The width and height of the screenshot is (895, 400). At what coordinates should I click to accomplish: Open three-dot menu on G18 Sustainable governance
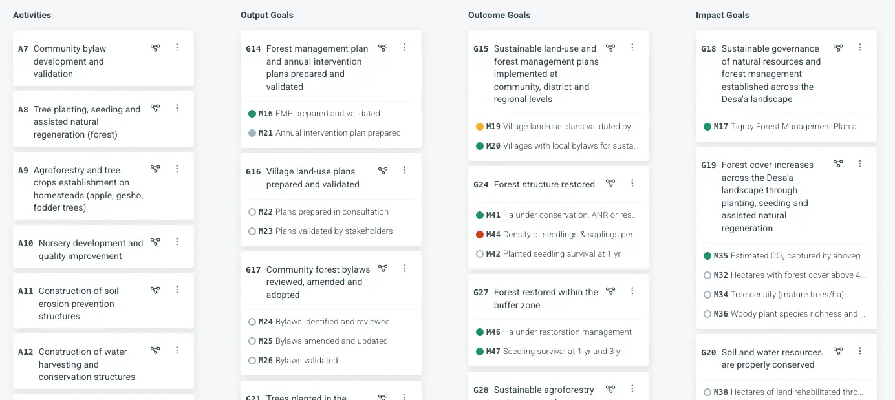(x=860, y=47)
